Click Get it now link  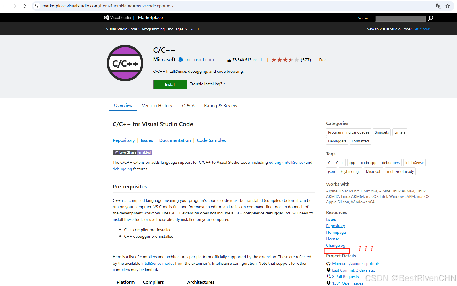[421, 29]
